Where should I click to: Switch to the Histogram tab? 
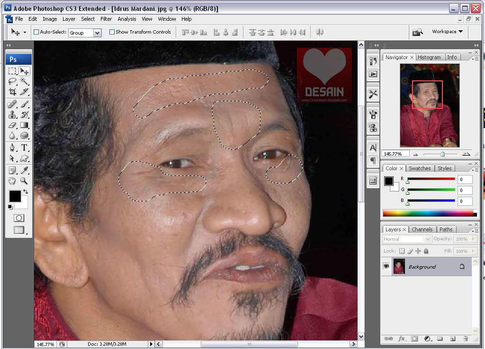point(429,57)
